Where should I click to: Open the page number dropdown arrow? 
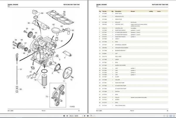(x=82, y=116)
